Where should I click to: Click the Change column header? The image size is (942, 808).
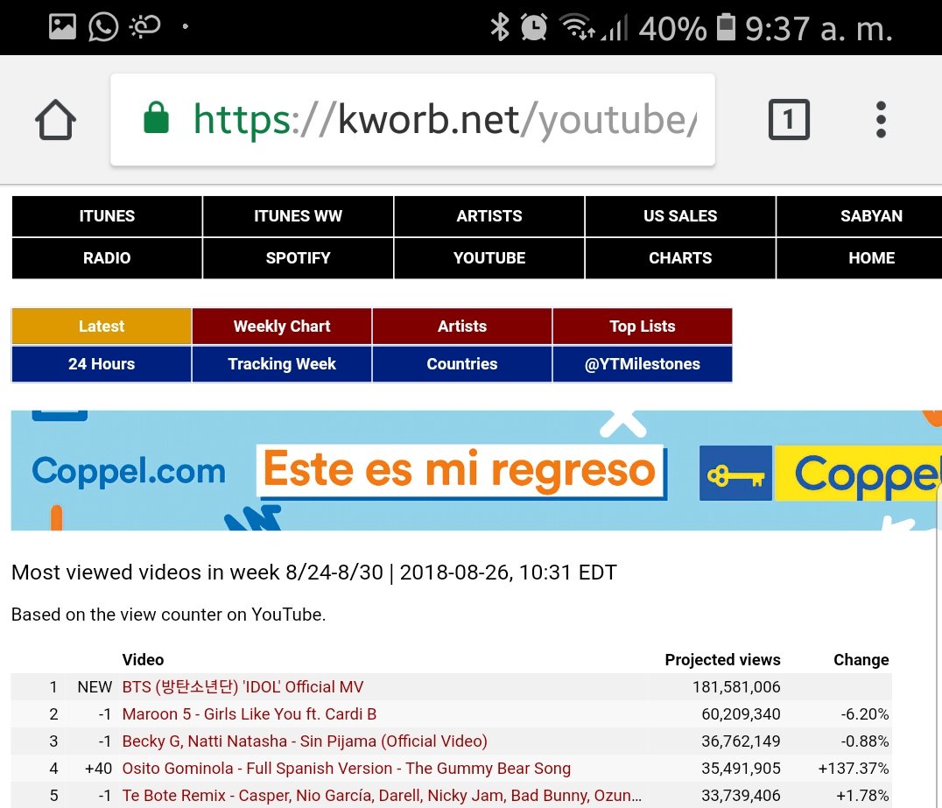861,659
